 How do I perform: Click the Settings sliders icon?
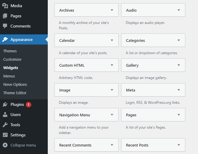coord(5,135)
